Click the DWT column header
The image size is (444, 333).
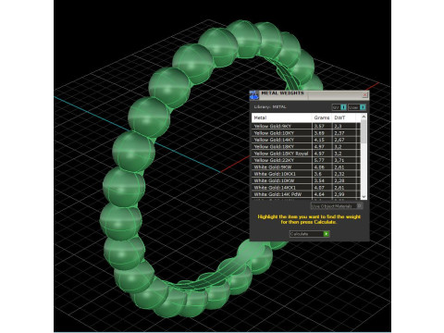point(344,117)
